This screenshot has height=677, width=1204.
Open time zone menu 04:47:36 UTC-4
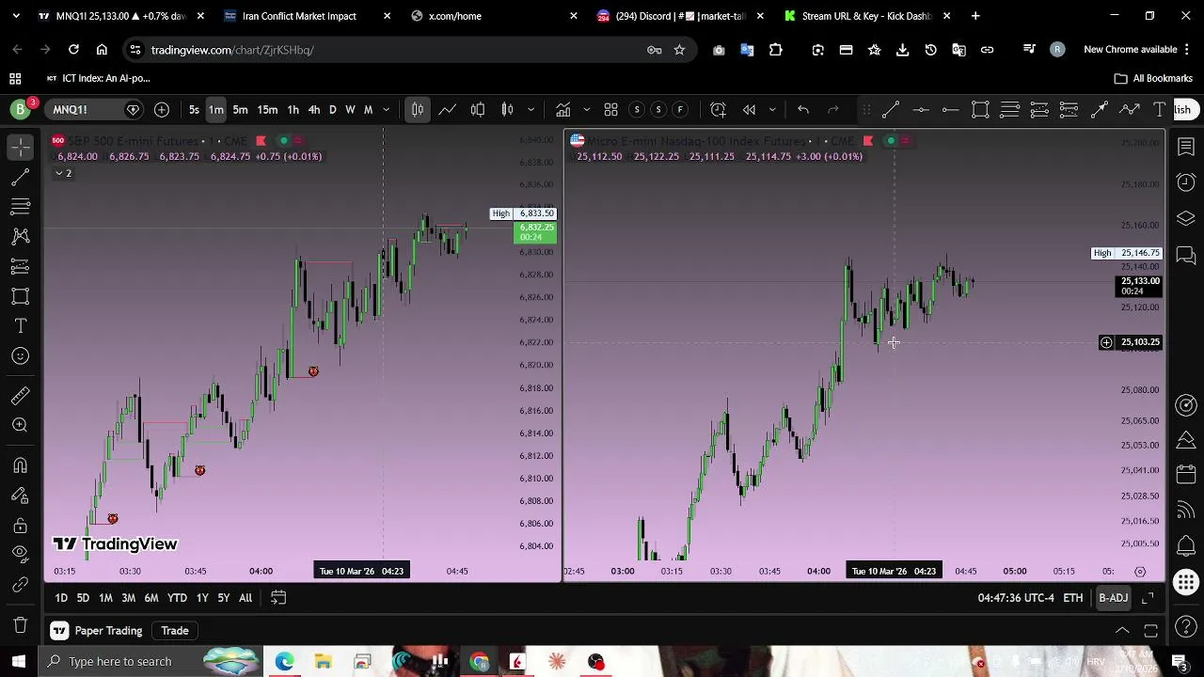coord(1016,598)
